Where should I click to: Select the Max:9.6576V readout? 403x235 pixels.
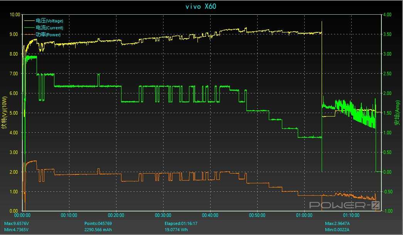point(17,223)
